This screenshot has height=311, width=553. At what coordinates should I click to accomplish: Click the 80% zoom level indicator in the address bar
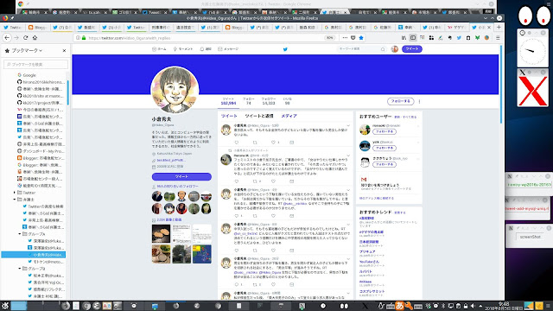tap(330, 38)
